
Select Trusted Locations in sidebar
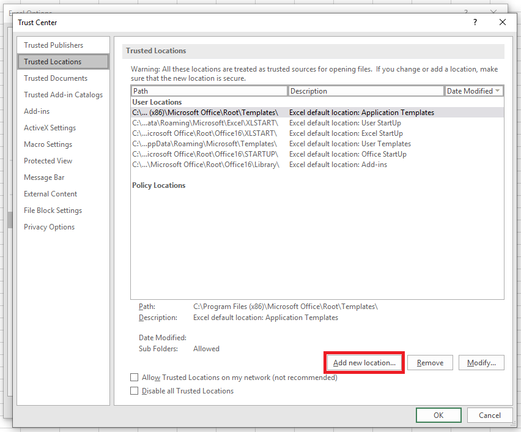[63, 62]
